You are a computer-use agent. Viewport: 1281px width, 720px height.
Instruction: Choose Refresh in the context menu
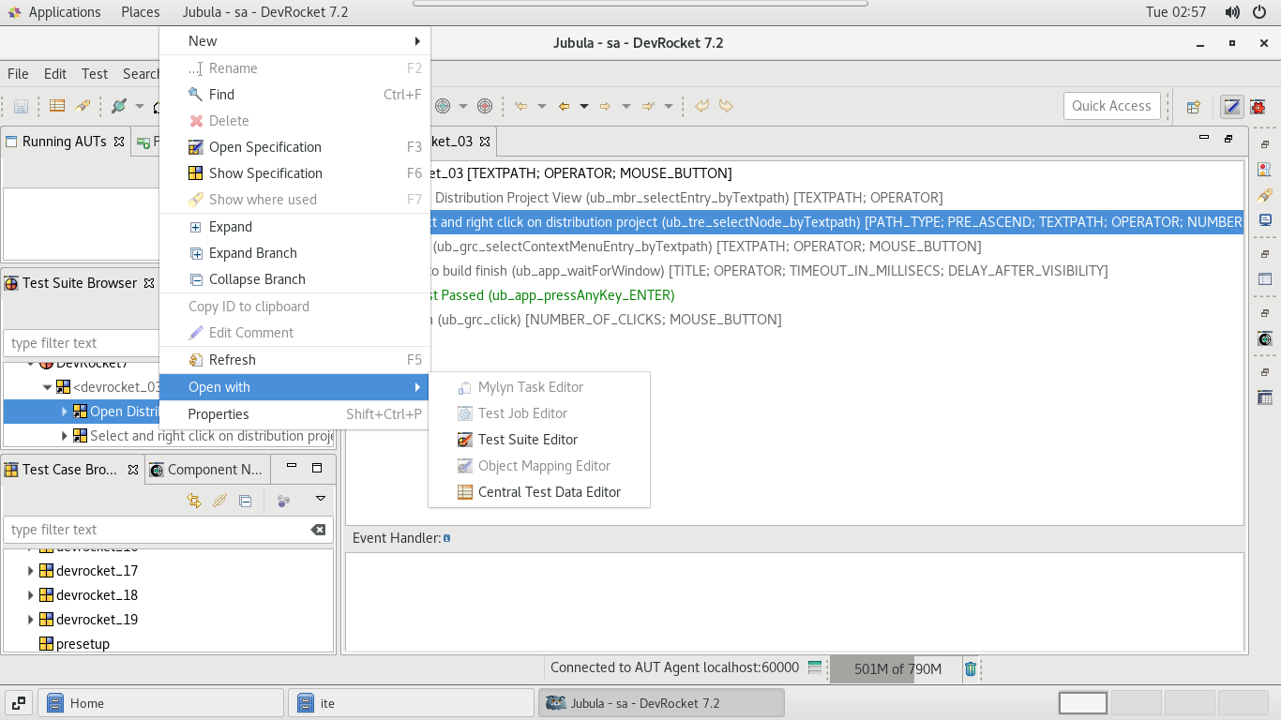[x=294, y=360]
